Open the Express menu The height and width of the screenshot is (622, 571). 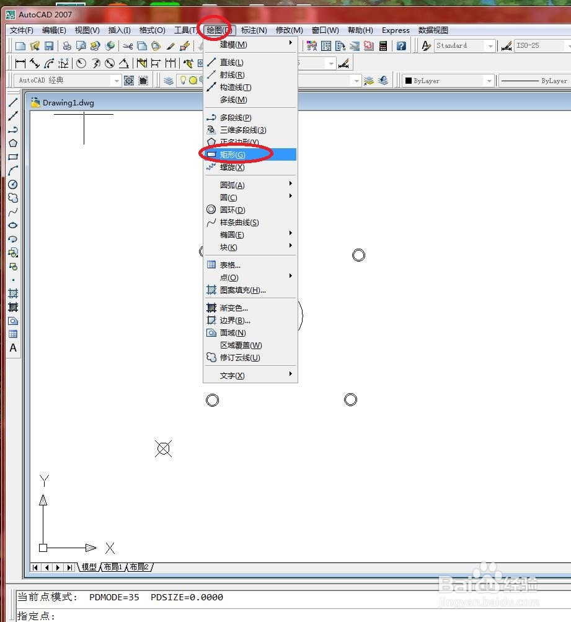point(396,30)
